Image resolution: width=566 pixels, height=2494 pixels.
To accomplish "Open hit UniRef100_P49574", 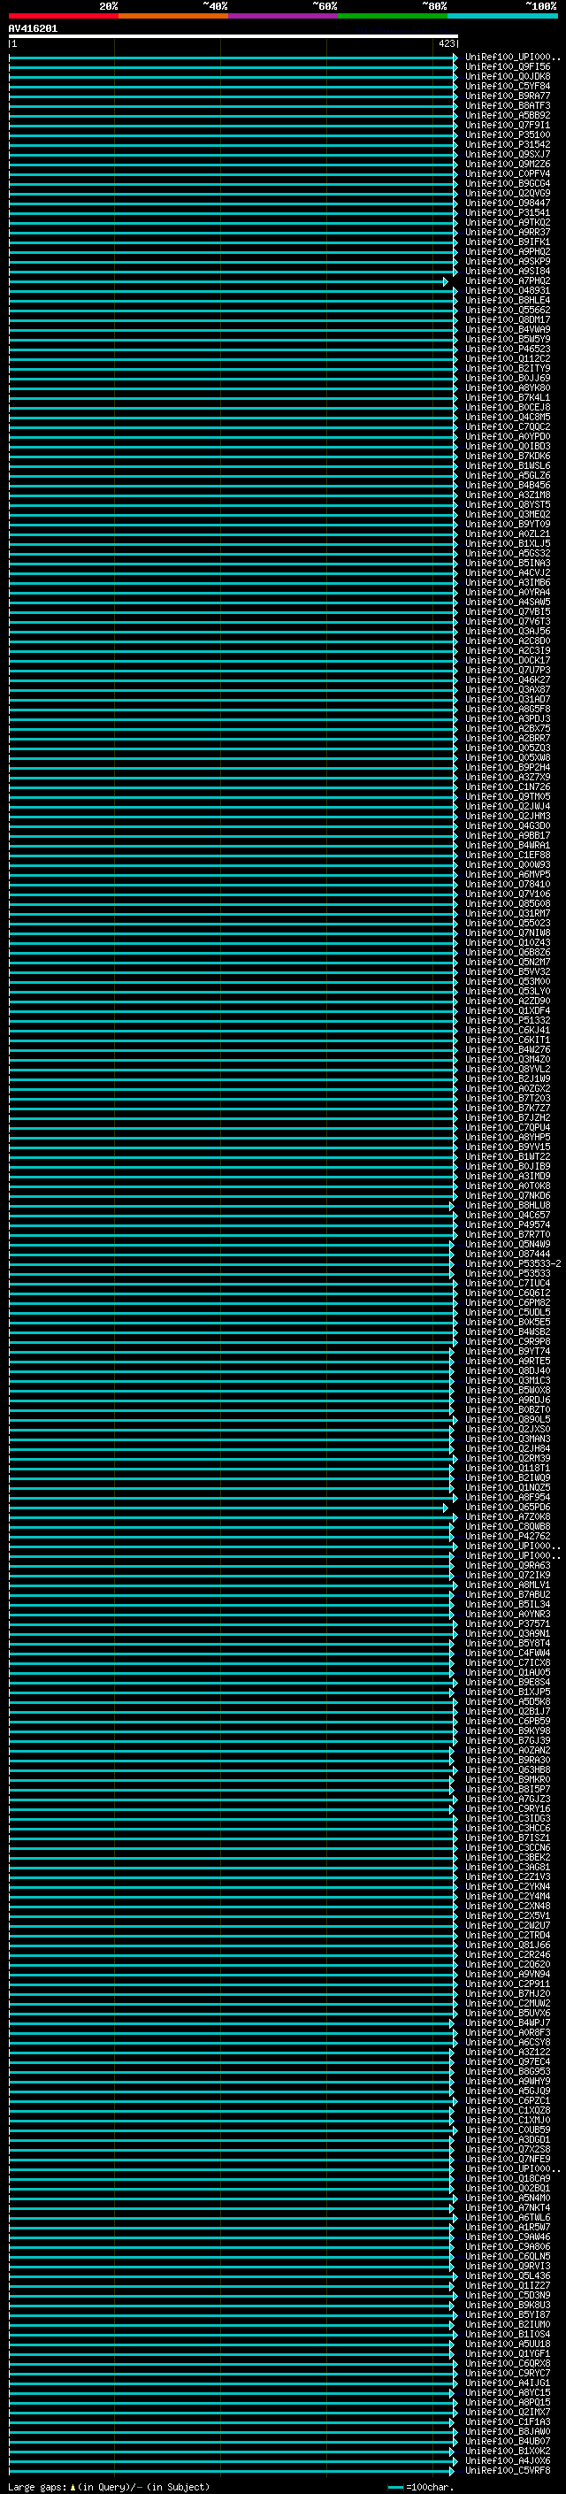I will coord(508,1225).
